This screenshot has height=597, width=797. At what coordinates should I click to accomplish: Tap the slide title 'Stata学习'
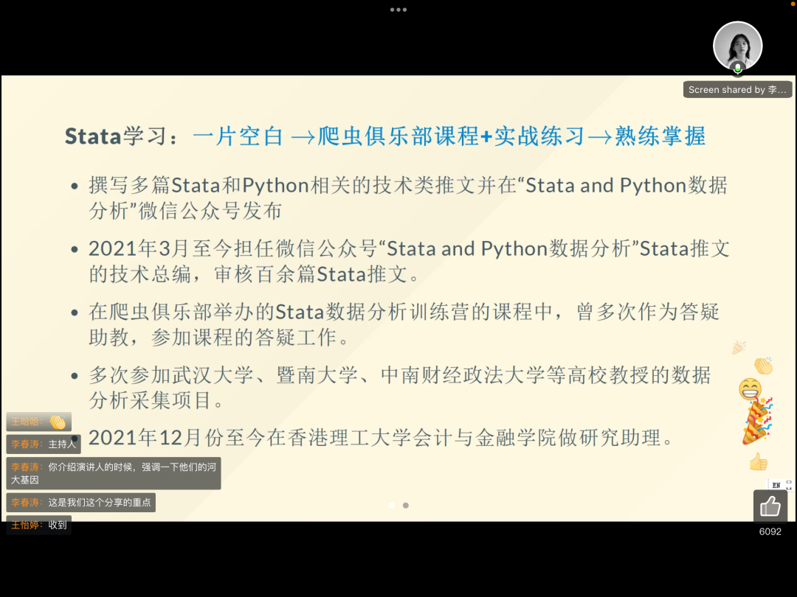click(121, 136)
